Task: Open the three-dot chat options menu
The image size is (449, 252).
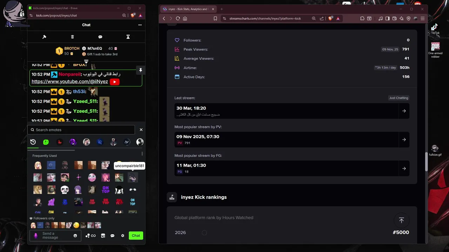Action: tap(140, 25)
